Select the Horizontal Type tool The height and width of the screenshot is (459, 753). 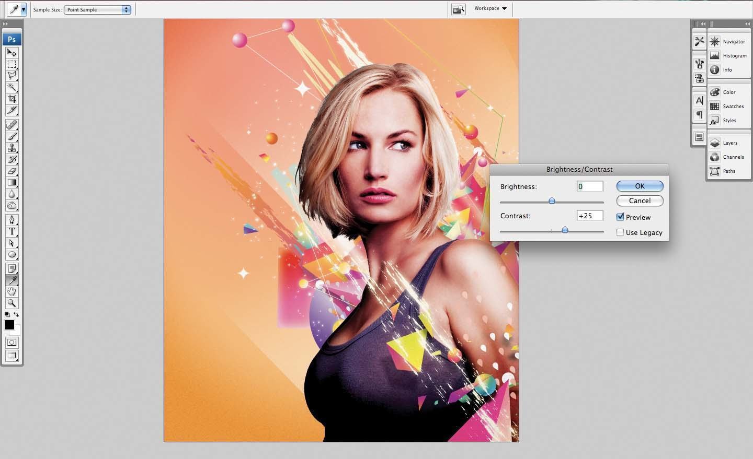12,231
